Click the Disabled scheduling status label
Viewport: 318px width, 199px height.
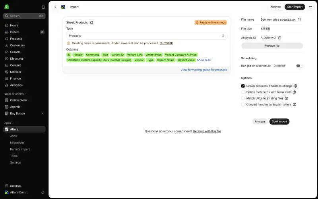click(279, 66)
